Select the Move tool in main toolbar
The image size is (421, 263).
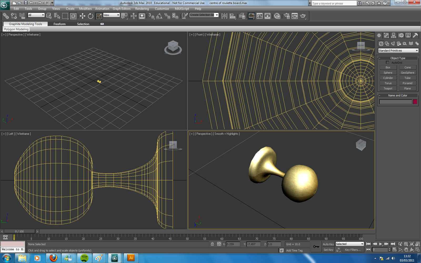click(82, 16)
